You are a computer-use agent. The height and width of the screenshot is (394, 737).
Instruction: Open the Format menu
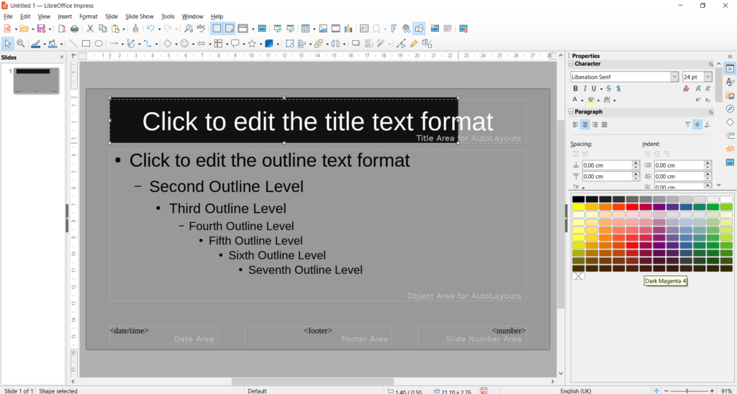(x=89, y=16)
